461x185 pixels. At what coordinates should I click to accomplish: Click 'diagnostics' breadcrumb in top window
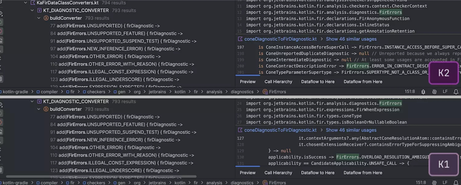pyautogui.click(x=242, y=92)
